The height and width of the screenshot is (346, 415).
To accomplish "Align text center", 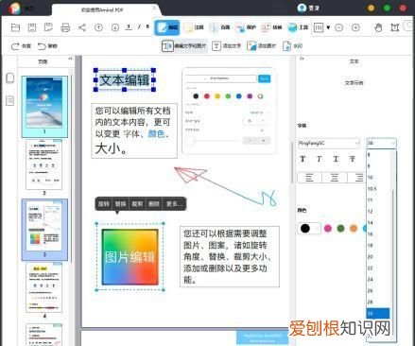I will 335,178.
